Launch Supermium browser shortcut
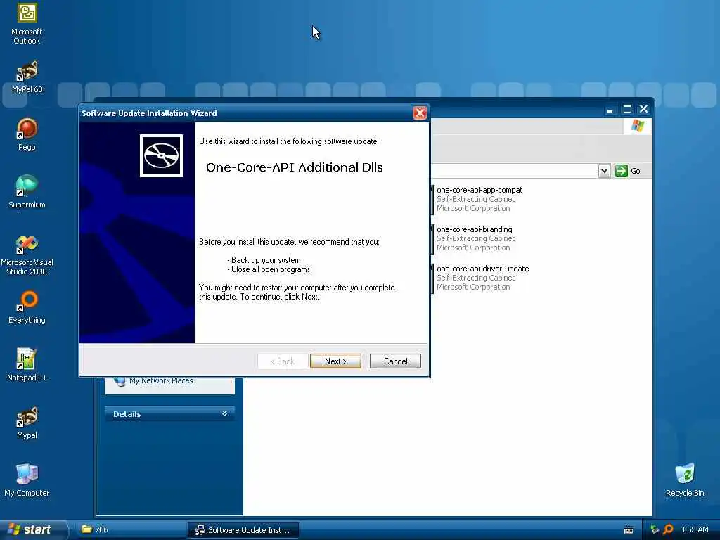 [x=27, y=192]
